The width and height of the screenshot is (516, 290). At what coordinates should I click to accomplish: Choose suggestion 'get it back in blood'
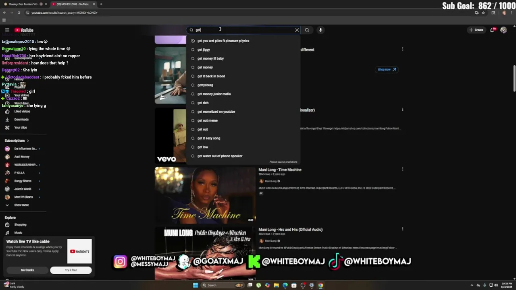coord(243,76)
